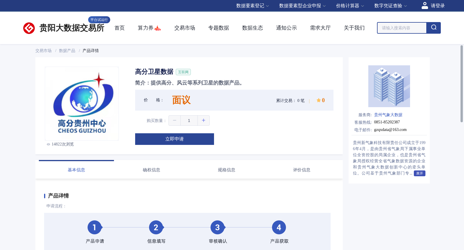
Task: Open the 首页 menu item
Action: pyautogui.click(x=119, y=28)
